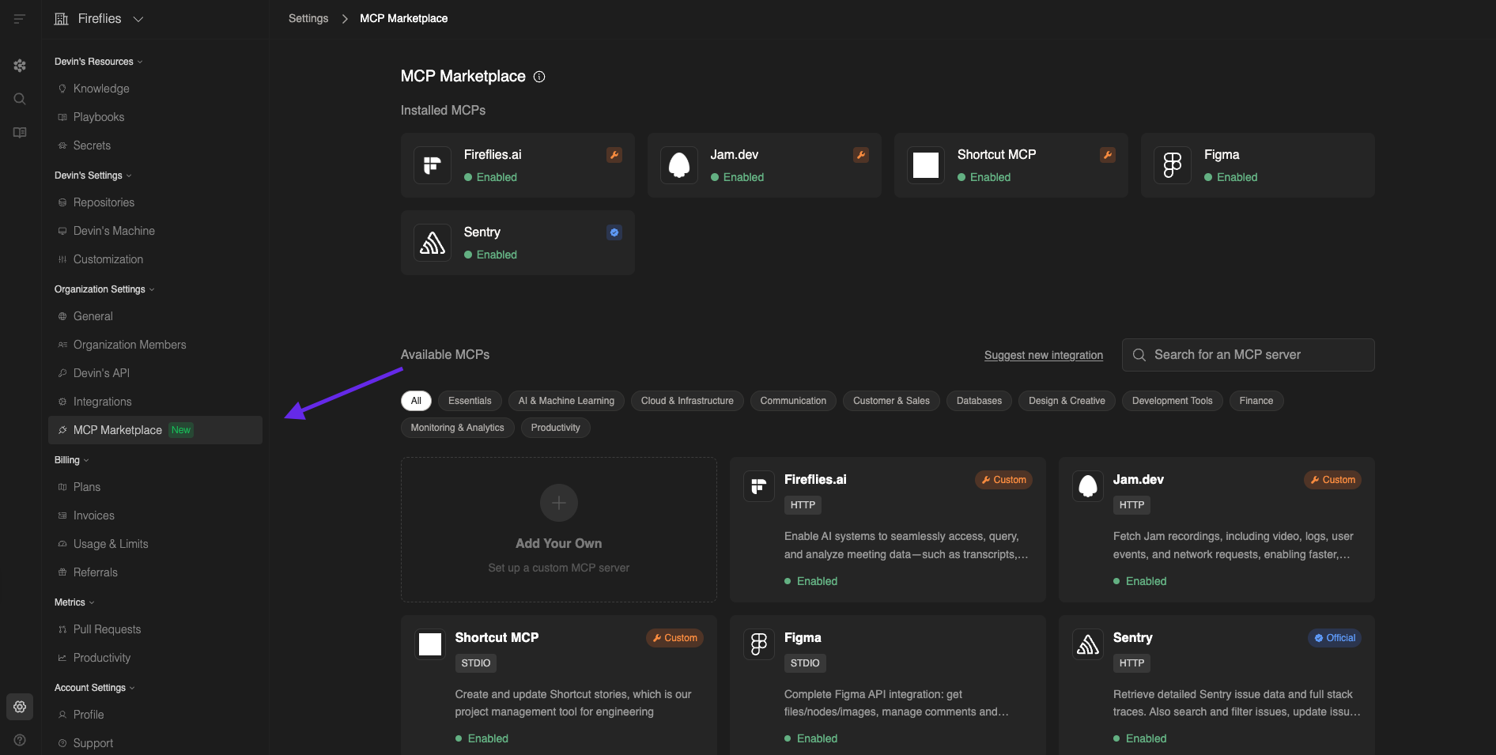This screenshot has height=755, width=1496.
Task: Collapse the Devin's Resources section
Action: pyautogui.click(x=99, y=62)
